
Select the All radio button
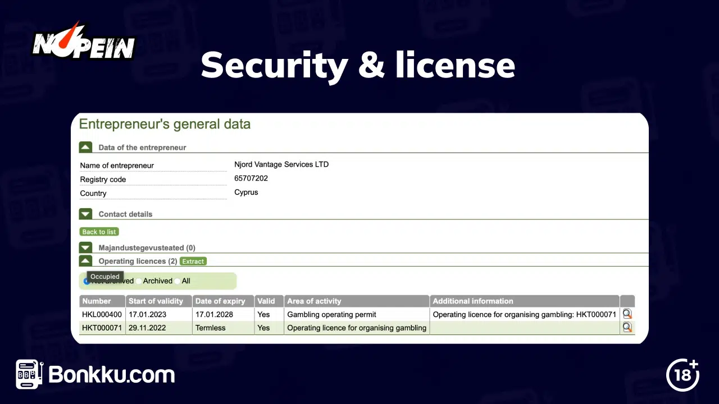click(x=177, y=281)
